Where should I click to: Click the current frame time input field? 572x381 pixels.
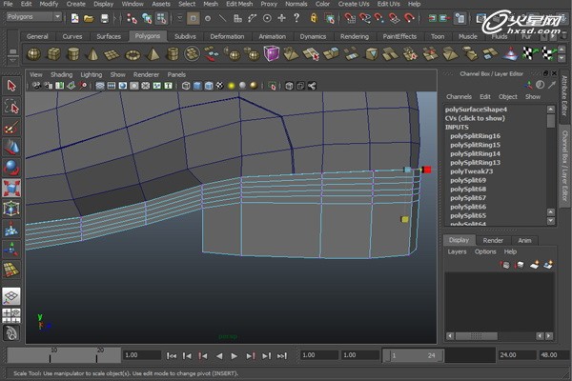142,355
